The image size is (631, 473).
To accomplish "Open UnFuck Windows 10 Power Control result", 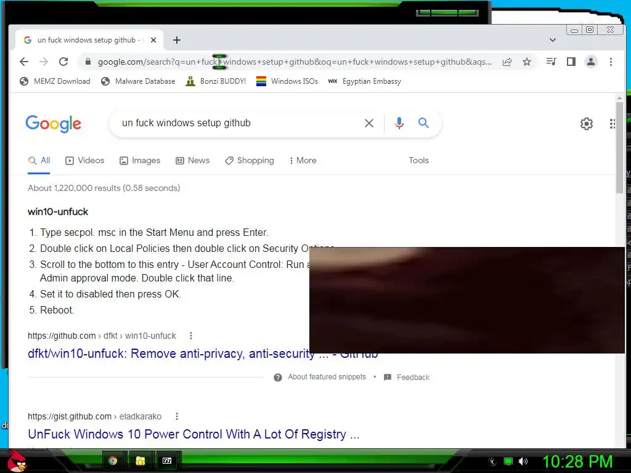I will [x=193, y=434].
